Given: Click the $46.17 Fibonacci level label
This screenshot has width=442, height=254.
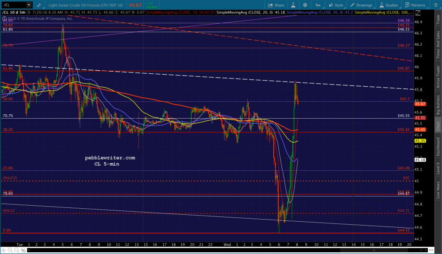Looking at the screenshot, I should click(404, 45).
